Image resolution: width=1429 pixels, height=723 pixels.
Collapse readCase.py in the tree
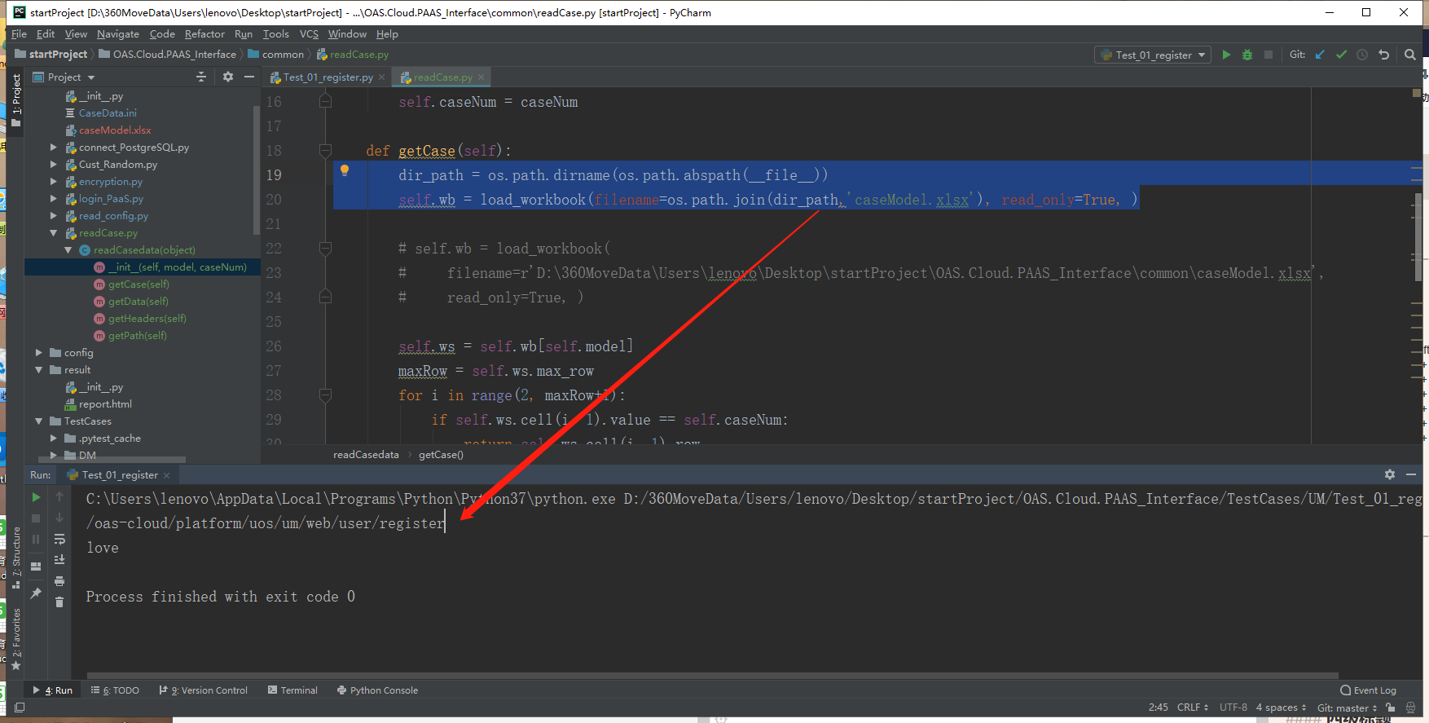coord(54,233)
